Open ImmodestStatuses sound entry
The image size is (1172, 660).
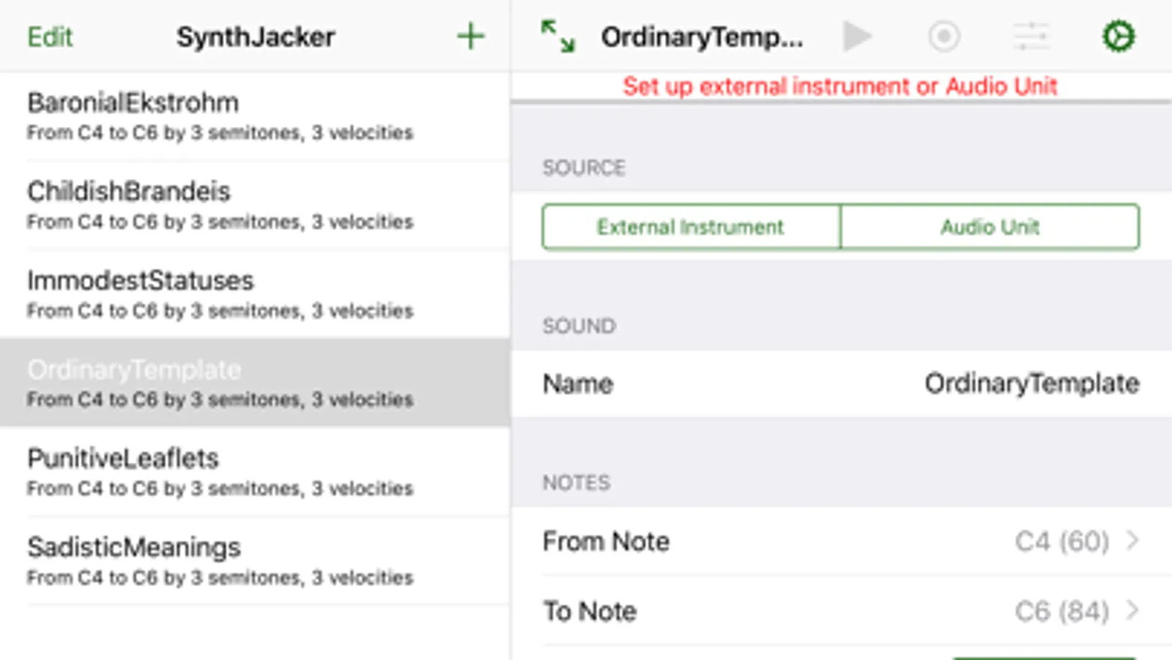click(220, 294)
